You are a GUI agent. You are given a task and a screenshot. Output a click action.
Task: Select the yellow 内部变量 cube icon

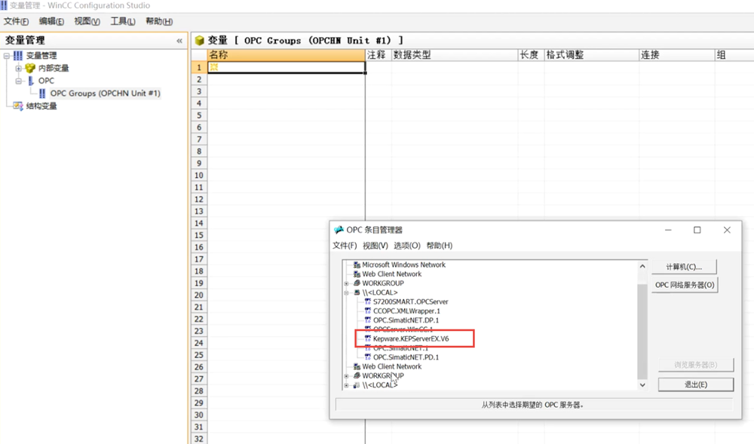[30, 68]
